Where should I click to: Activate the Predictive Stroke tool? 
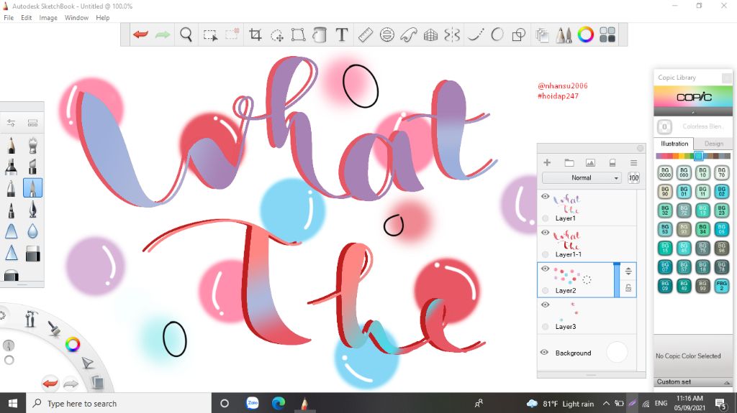(x=497, y=34)
